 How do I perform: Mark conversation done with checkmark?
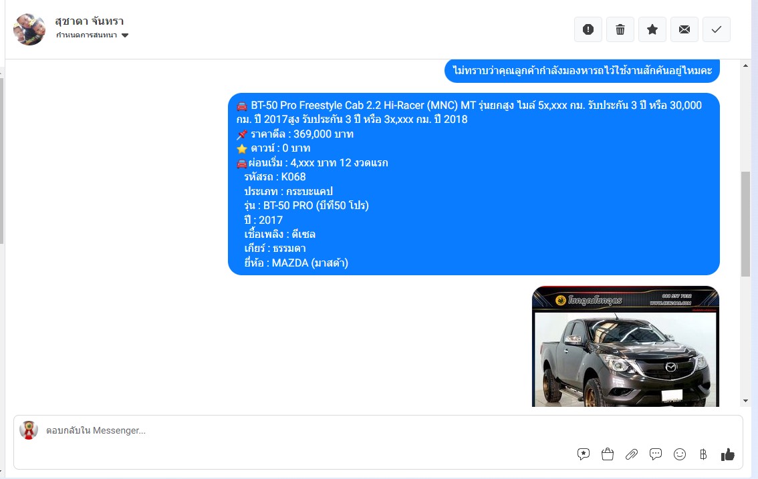(x=717, y=29)
